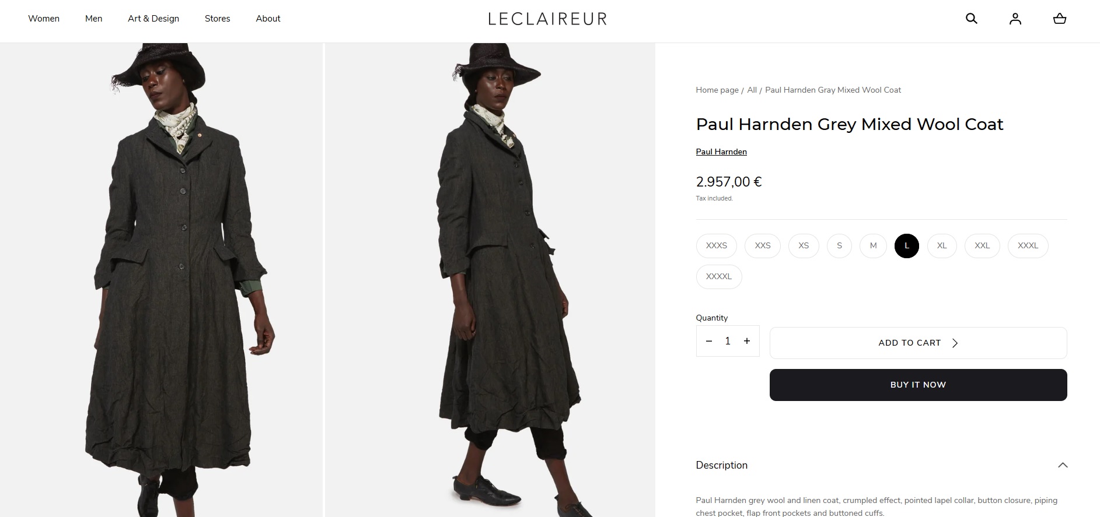Open the Men menu
The width and height of the screenshot is (1100, 517).
pyautogui.click(x=93, y=19)
